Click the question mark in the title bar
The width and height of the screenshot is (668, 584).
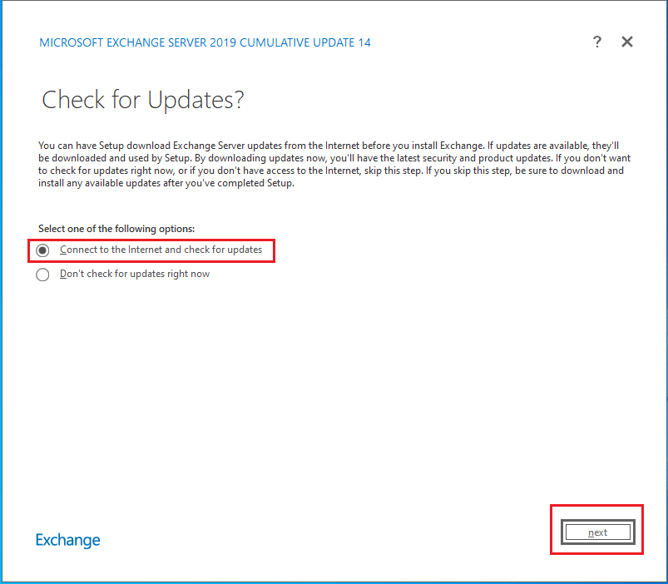point(597,42)
